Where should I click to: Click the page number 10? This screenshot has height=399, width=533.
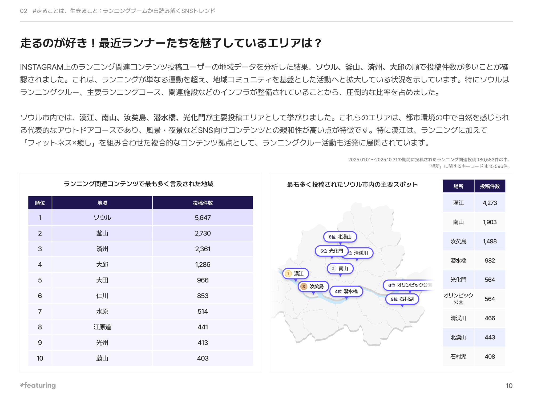[509, 386]
